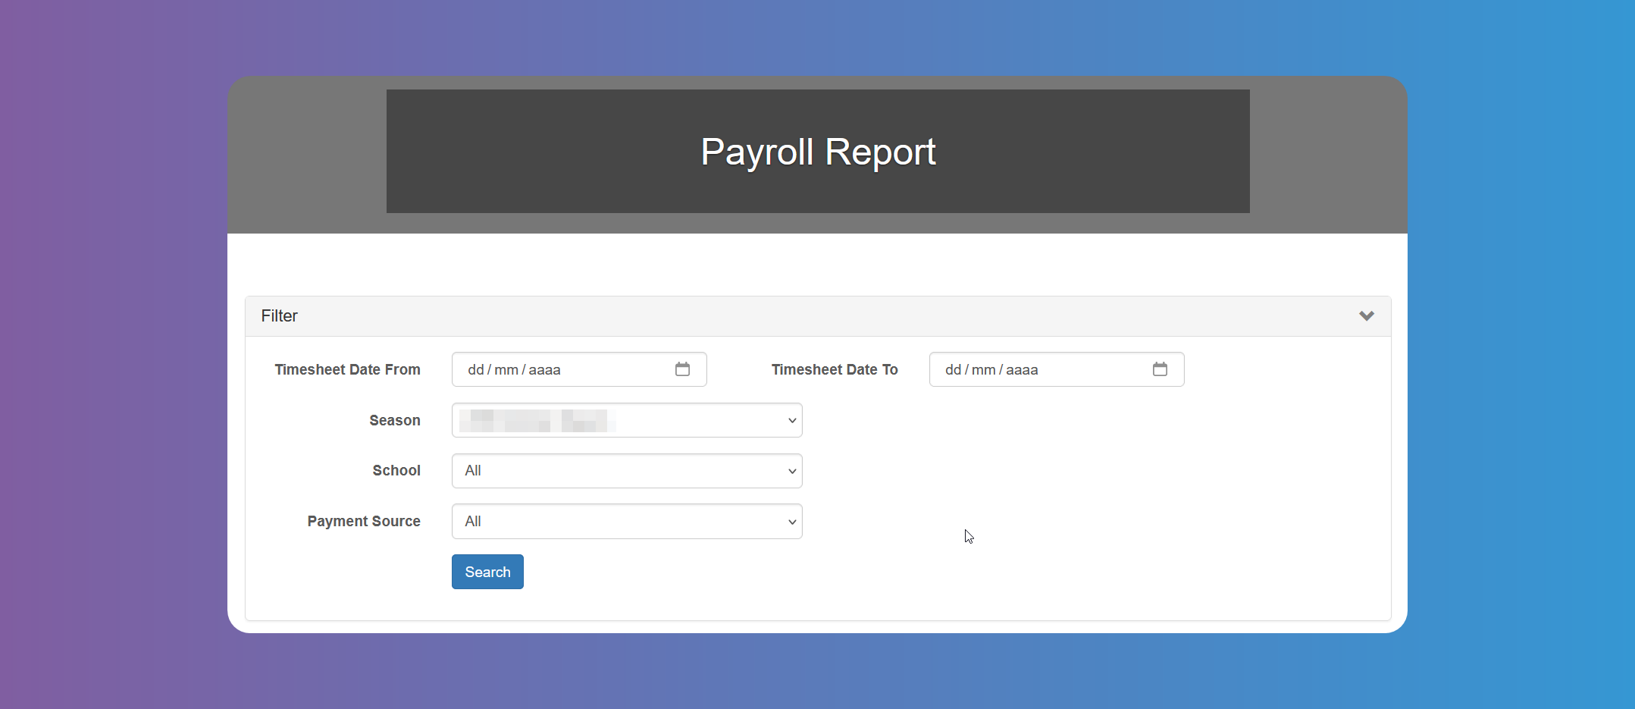Click the Timesheet Date From label
The image size is (1635, 709).
click(348, 369)
